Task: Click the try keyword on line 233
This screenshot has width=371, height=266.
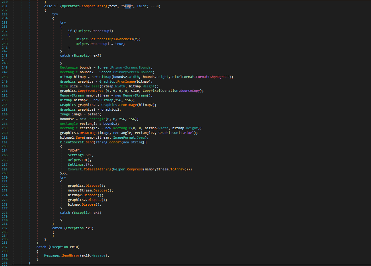Action: (x=55, y=14)
